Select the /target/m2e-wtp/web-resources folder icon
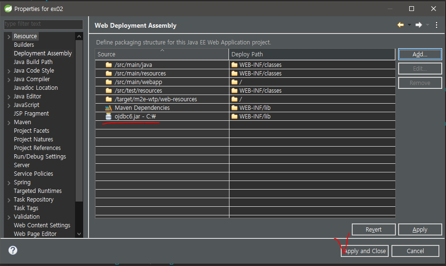This screenshot has height=266, width=446. [109, 99]
